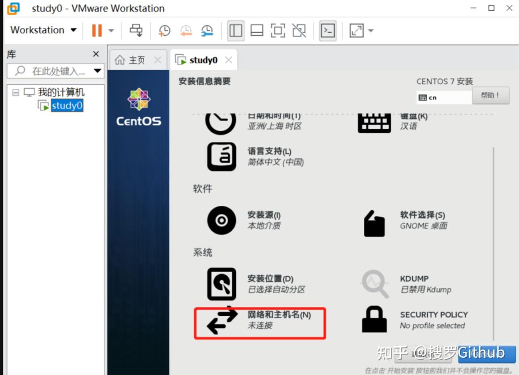
Task: Close the library panel
Action: pos(96,54)
